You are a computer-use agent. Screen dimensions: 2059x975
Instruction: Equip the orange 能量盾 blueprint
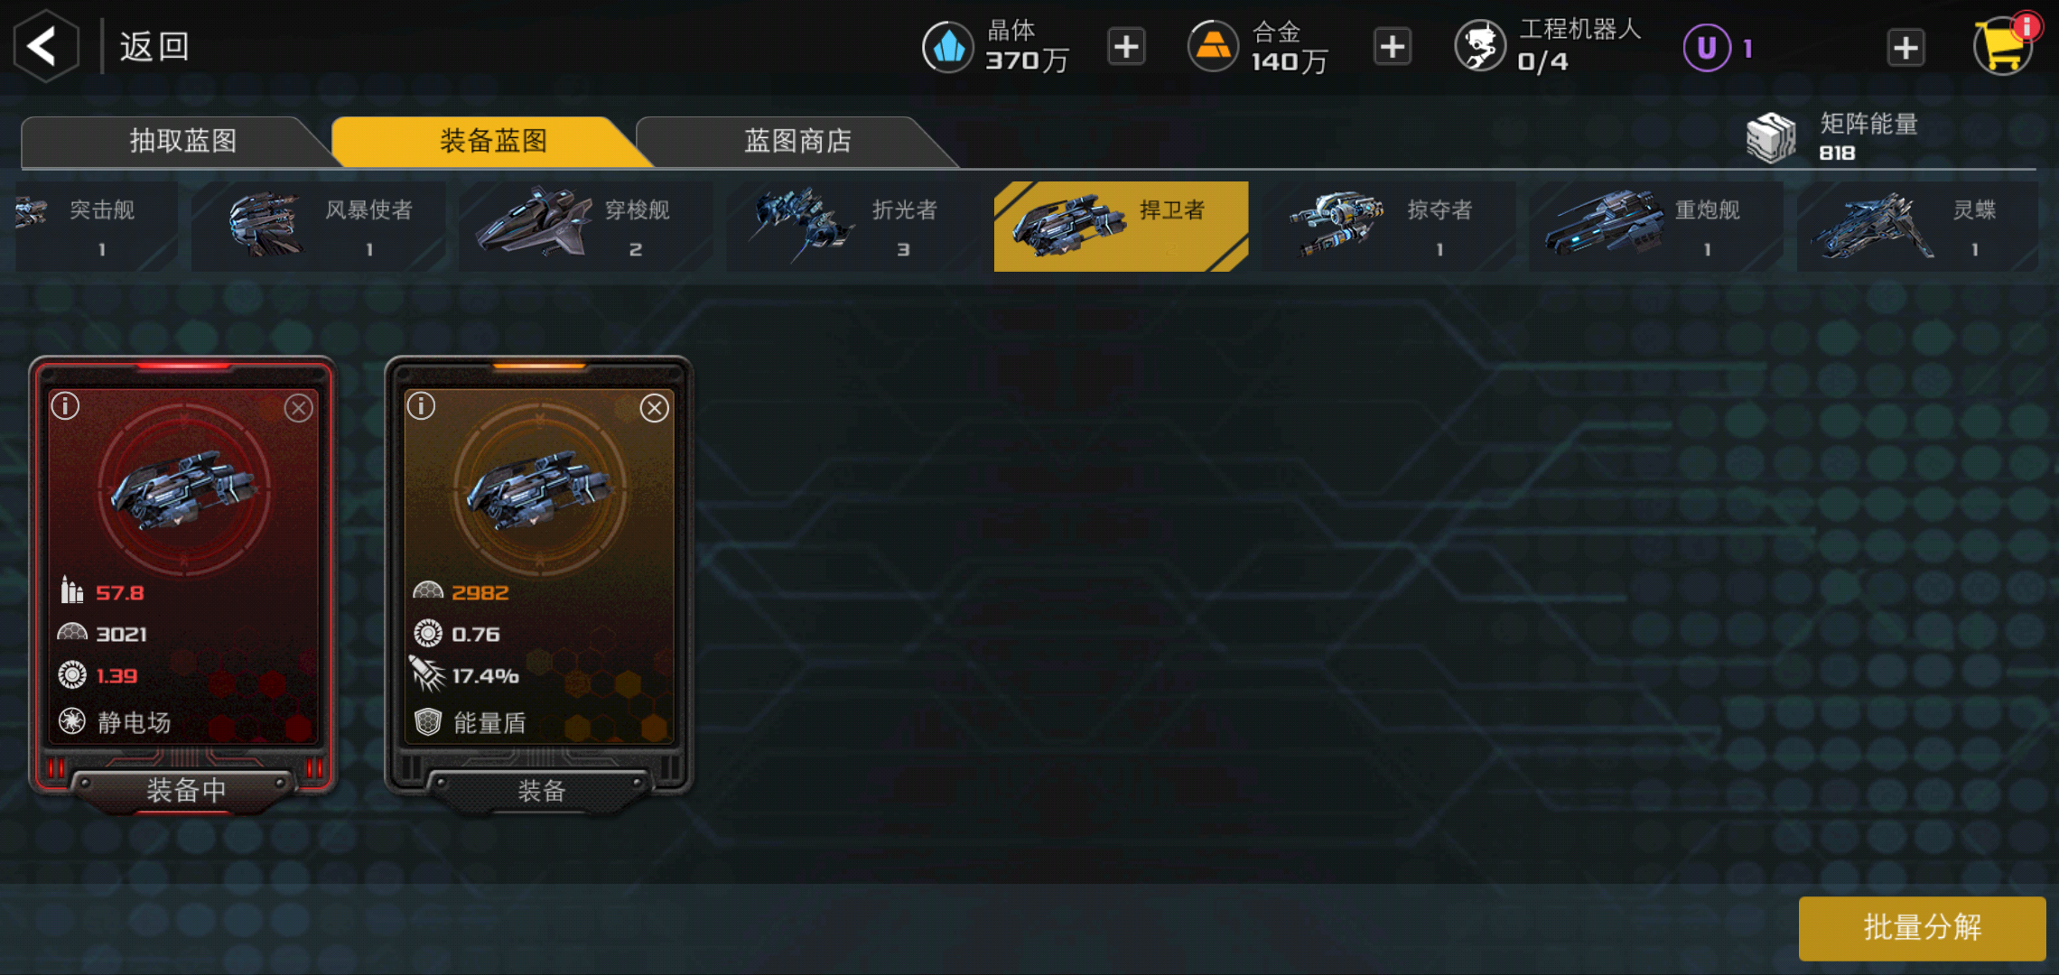pos(540,791)
